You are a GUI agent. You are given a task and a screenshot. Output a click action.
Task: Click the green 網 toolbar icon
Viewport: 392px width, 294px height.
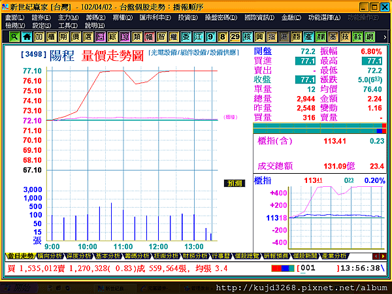pos(370,37)
